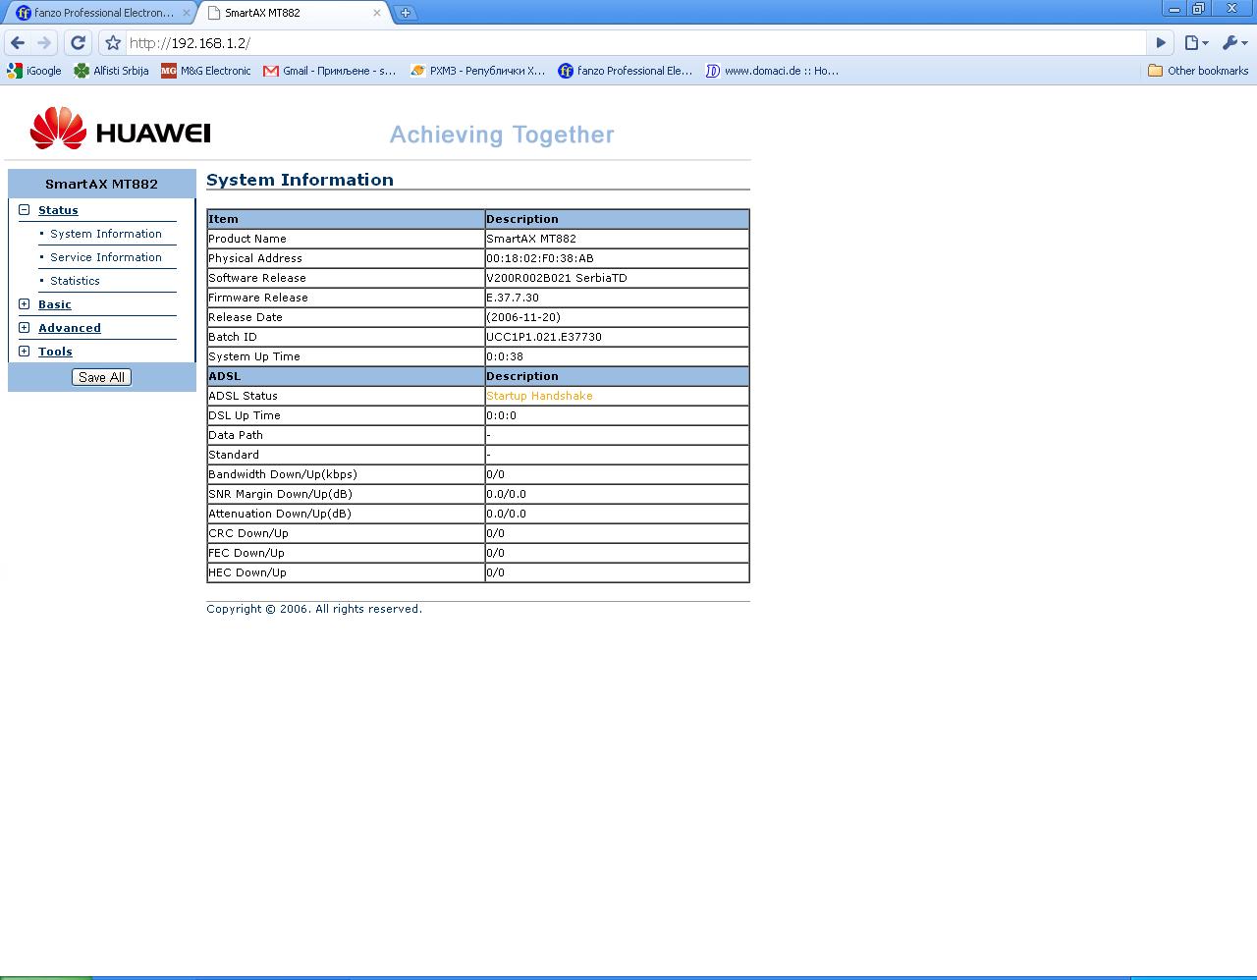Image resolution: width=1257 pixels, height=980 pixels.
Task: Click the Reload page icon
Action: tap(79, 43)
